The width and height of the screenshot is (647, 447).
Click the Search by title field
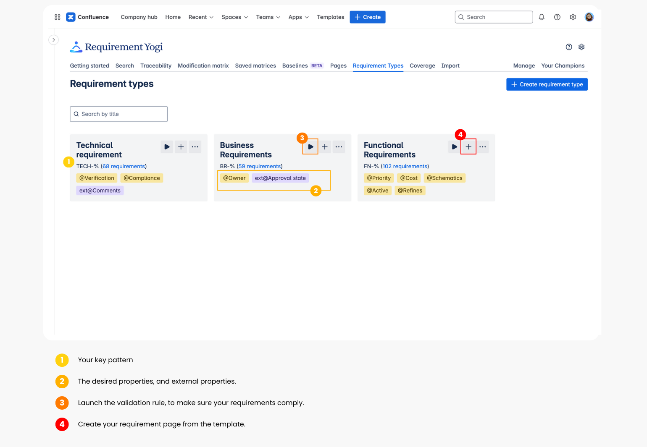tap(119, 114)
